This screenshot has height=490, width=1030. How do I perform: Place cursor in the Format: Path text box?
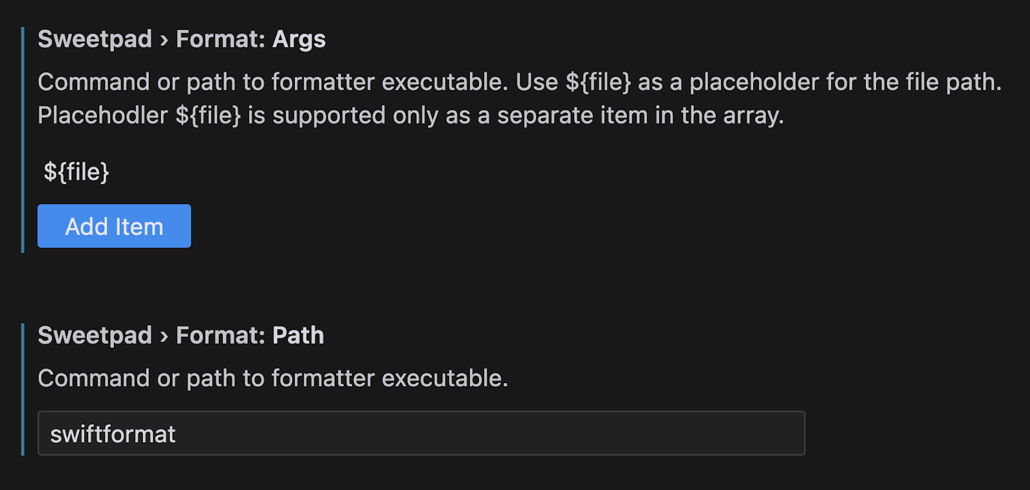(x=257, y=433)
